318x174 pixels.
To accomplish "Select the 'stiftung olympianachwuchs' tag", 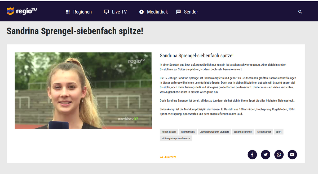I will coord(176,138).
